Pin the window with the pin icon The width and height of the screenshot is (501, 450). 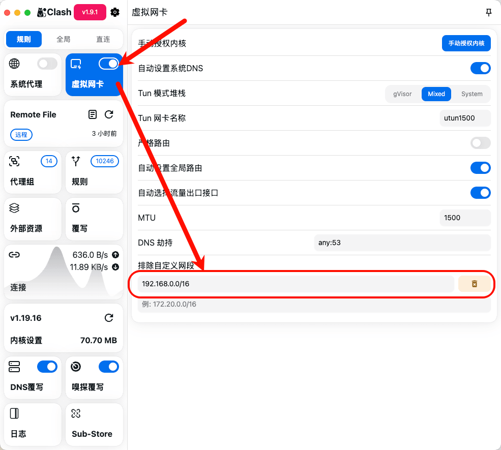(x=489, y=12)
